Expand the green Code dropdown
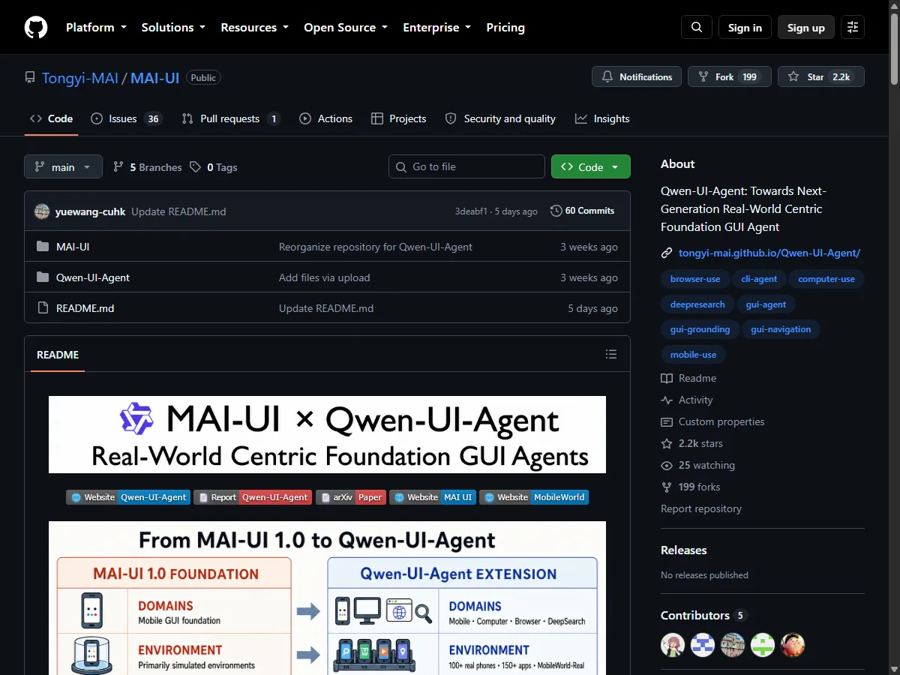This screenshot has height=675, width=900. 591,166
